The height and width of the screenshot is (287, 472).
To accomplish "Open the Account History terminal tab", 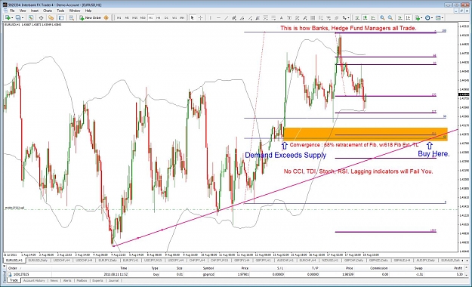I will click(34, 280).
